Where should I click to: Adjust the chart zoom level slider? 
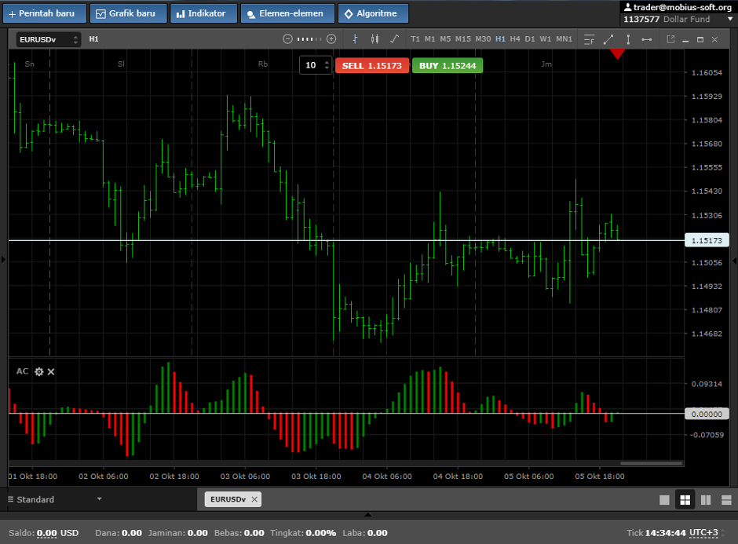click(x=309, y=39)
